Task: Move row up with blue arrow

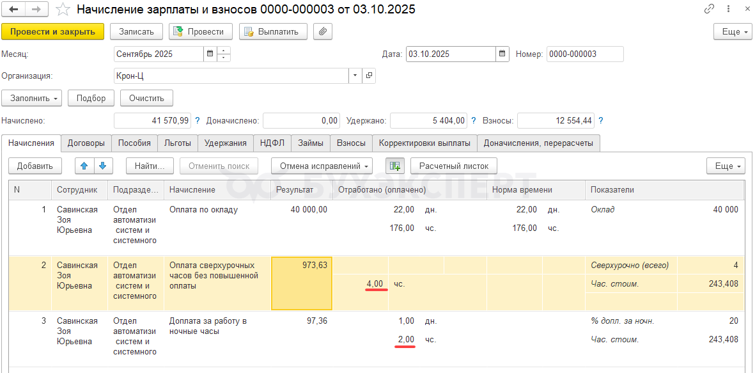Action: coord(84,166)
